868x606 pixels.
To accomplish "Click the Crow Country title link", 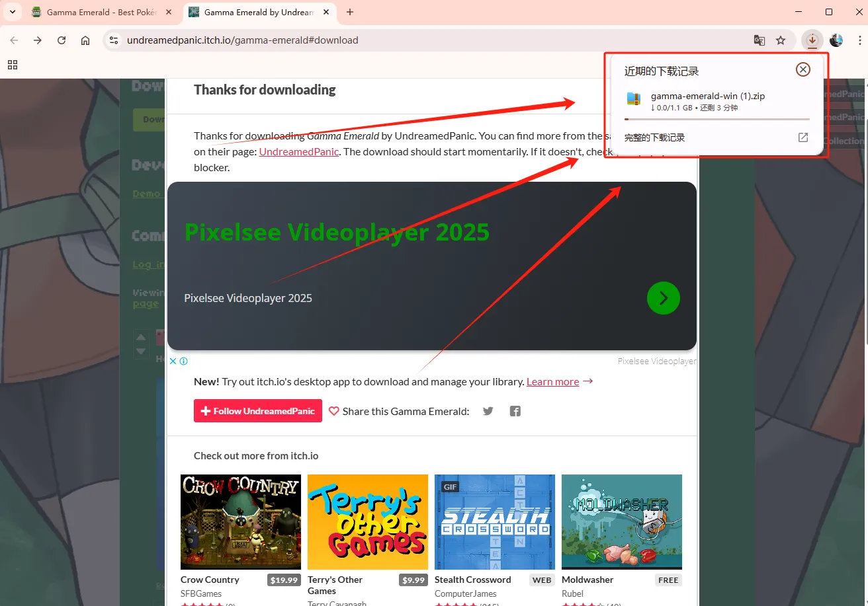I will click(210, 580).
